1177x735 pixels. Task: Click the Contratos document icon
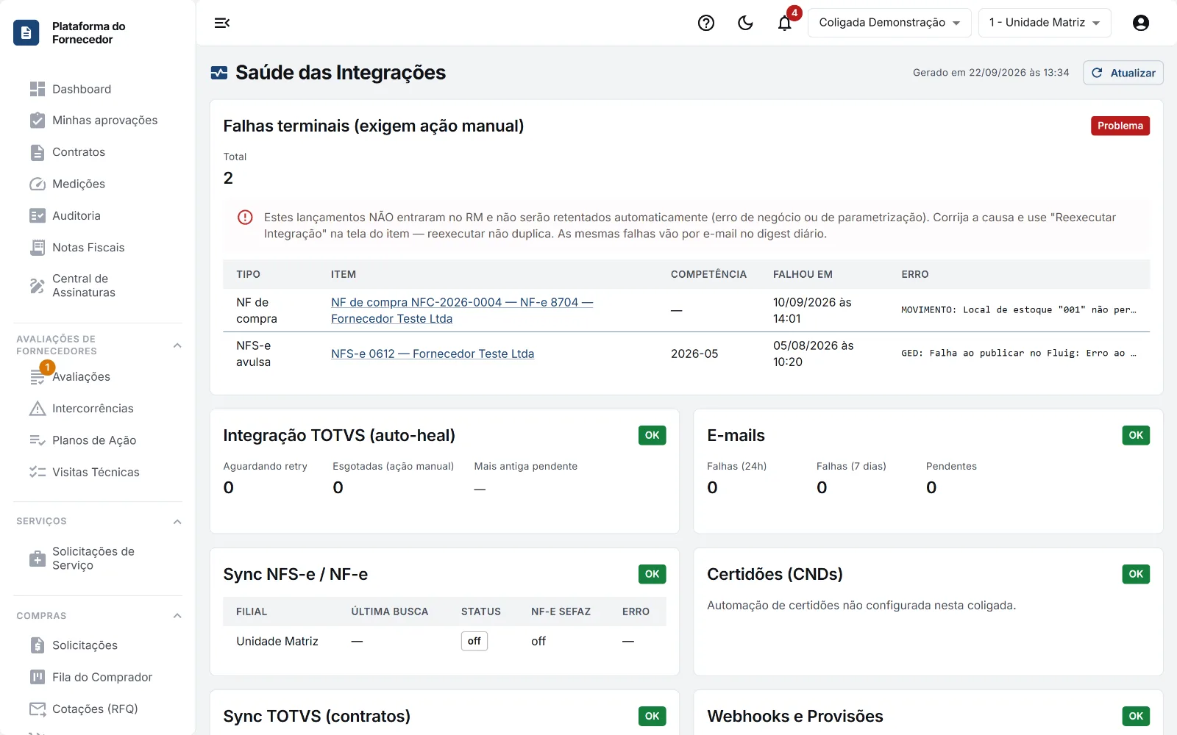click(38, 152)
